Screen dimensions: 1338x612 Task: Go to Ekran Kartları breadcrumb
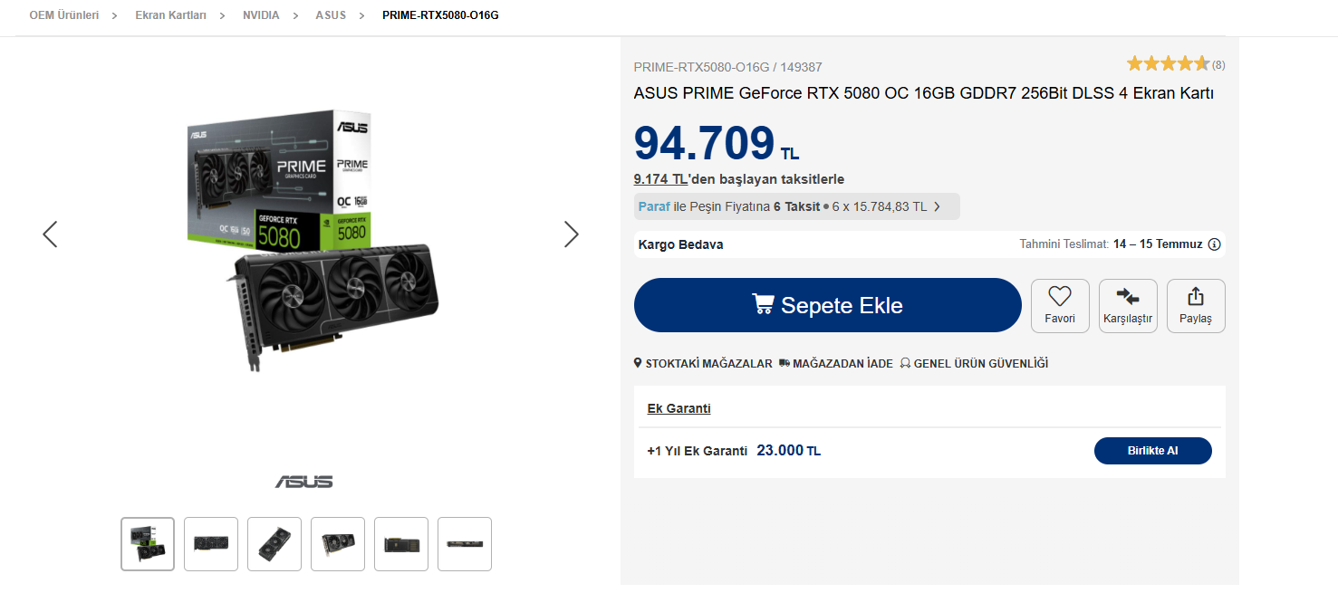pos(170,15)
